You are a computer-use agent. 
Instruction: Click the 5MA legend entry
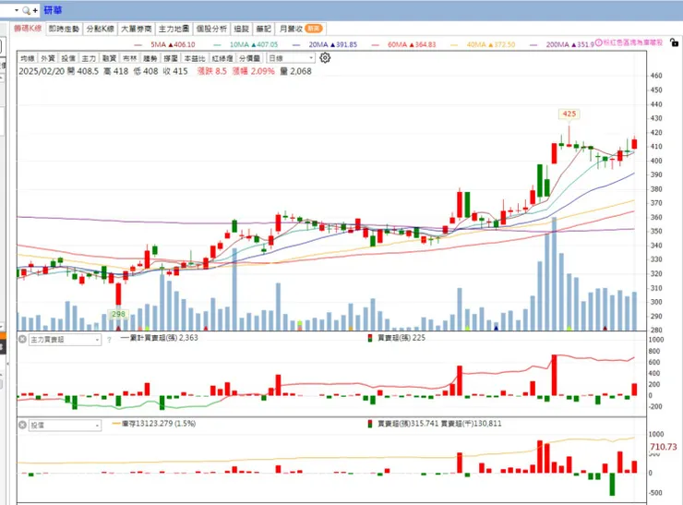(x=164, y=44)
